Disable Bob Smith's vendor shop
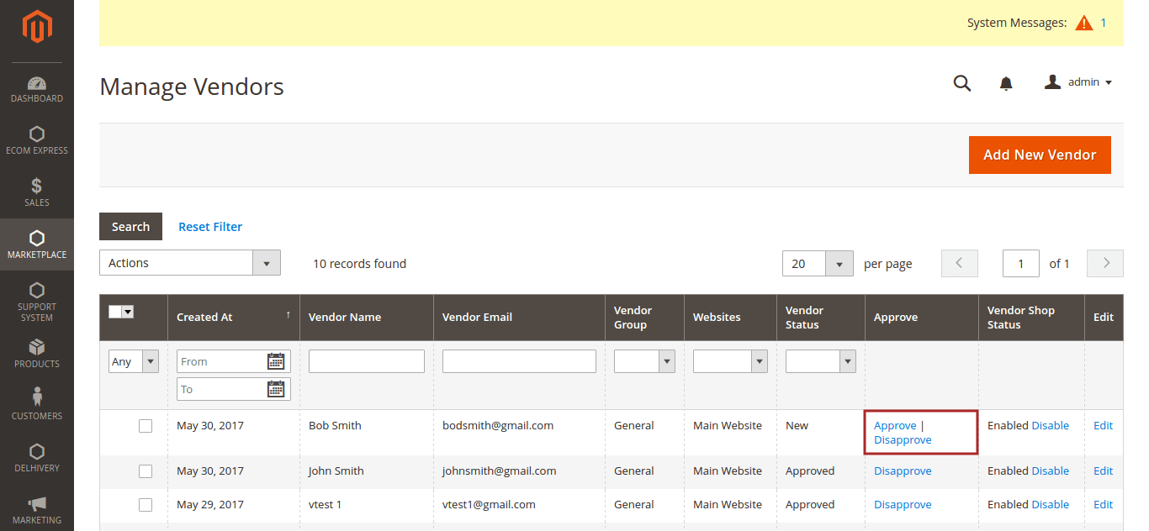1149x531 pixels. pyautogui.click(x=1051, y=426)
